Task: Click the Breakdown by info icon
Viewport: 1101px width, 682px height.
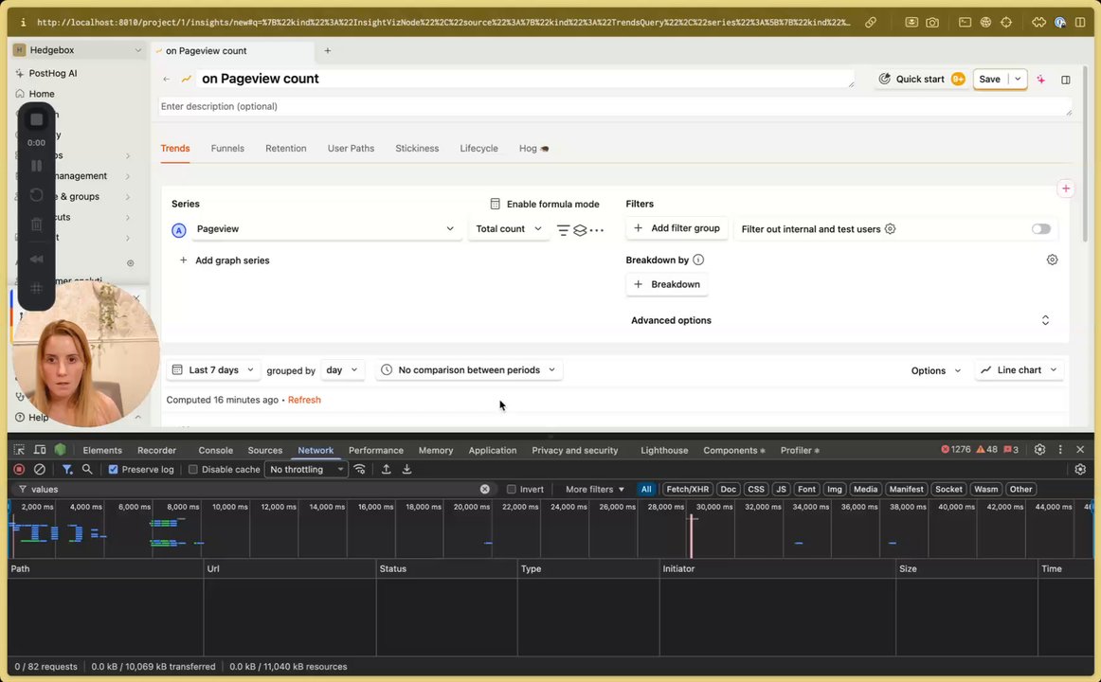Action: tap(698, 260)
